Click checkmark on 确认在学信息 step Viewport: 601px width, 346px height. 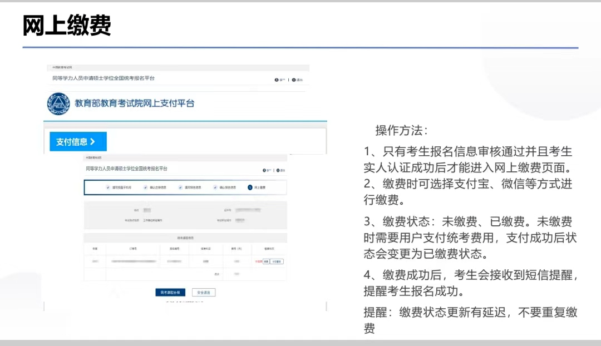coord(145,187)
